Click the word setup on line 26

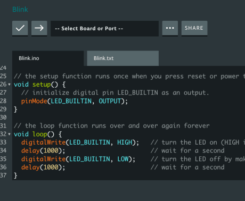[x=42, y=85]
